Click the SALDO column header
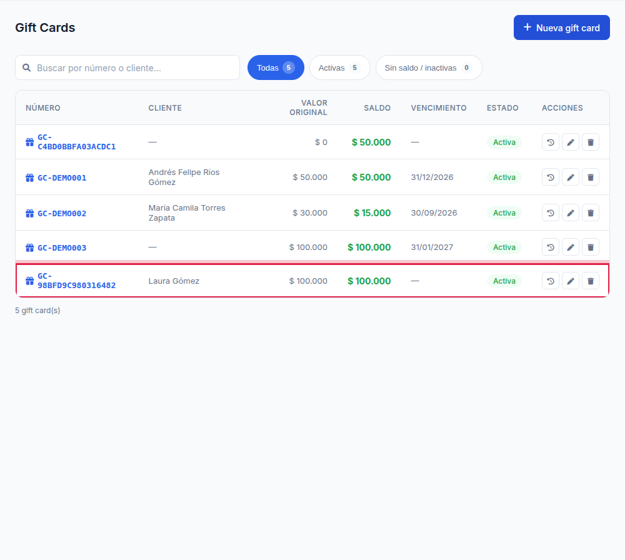 [377, 108]
